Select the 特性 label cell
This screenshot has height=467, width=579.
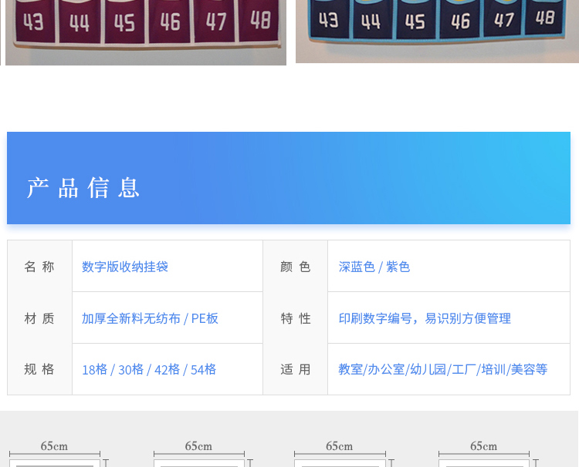pos(296,318)
